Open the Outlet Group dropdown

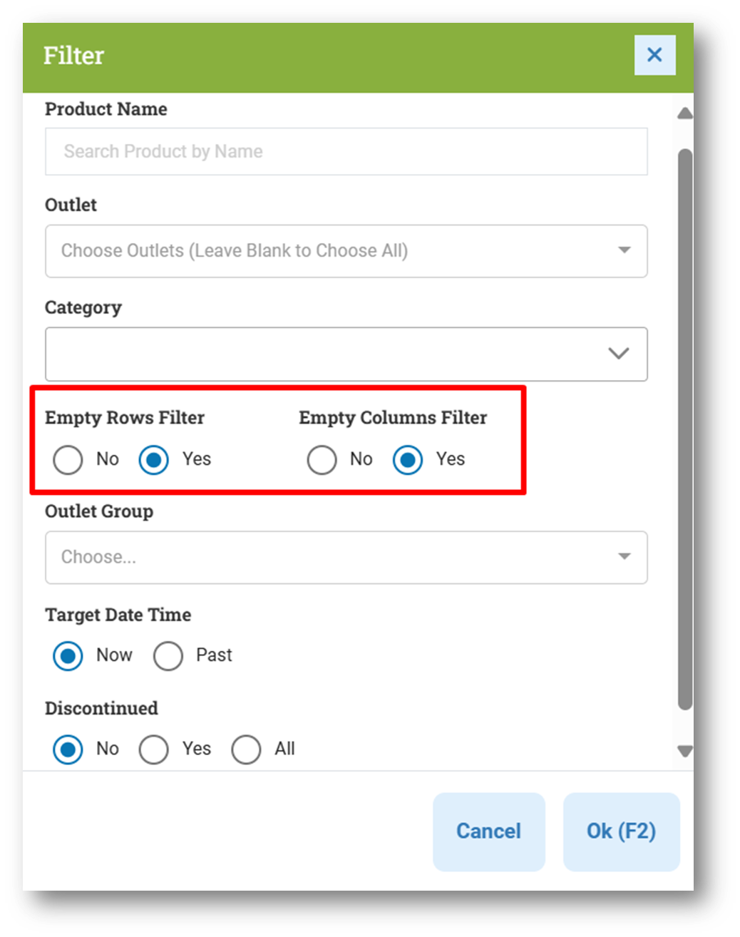[346, 557]
